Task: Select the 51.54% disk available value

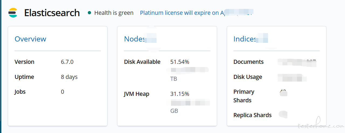Action: pyautogui.click(x=180, y=62)
